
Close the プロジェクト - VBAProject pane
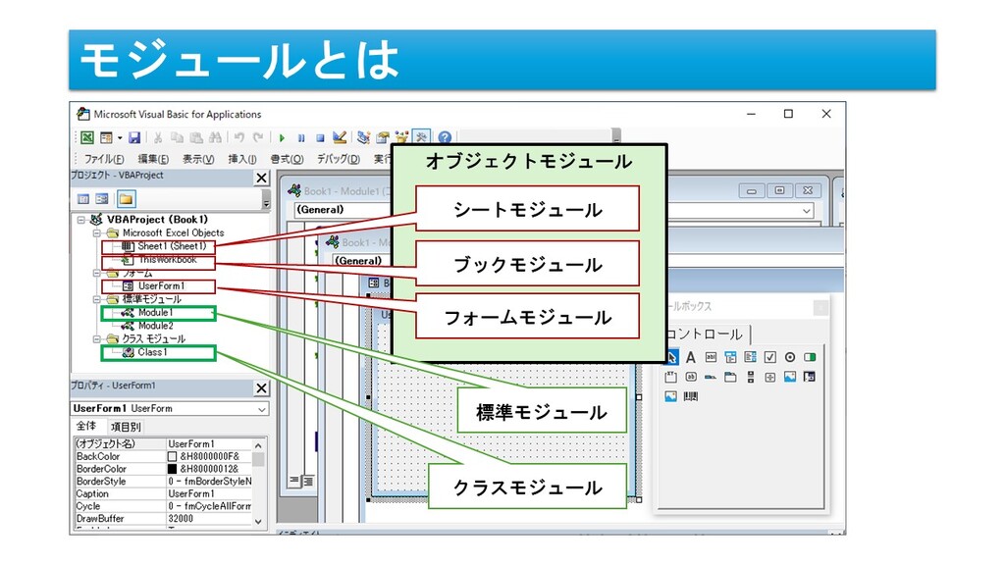coord(261,178)
